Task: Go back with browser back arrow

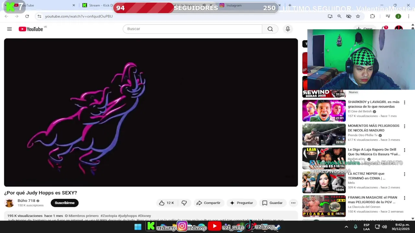Action: [x=6, y=16]
